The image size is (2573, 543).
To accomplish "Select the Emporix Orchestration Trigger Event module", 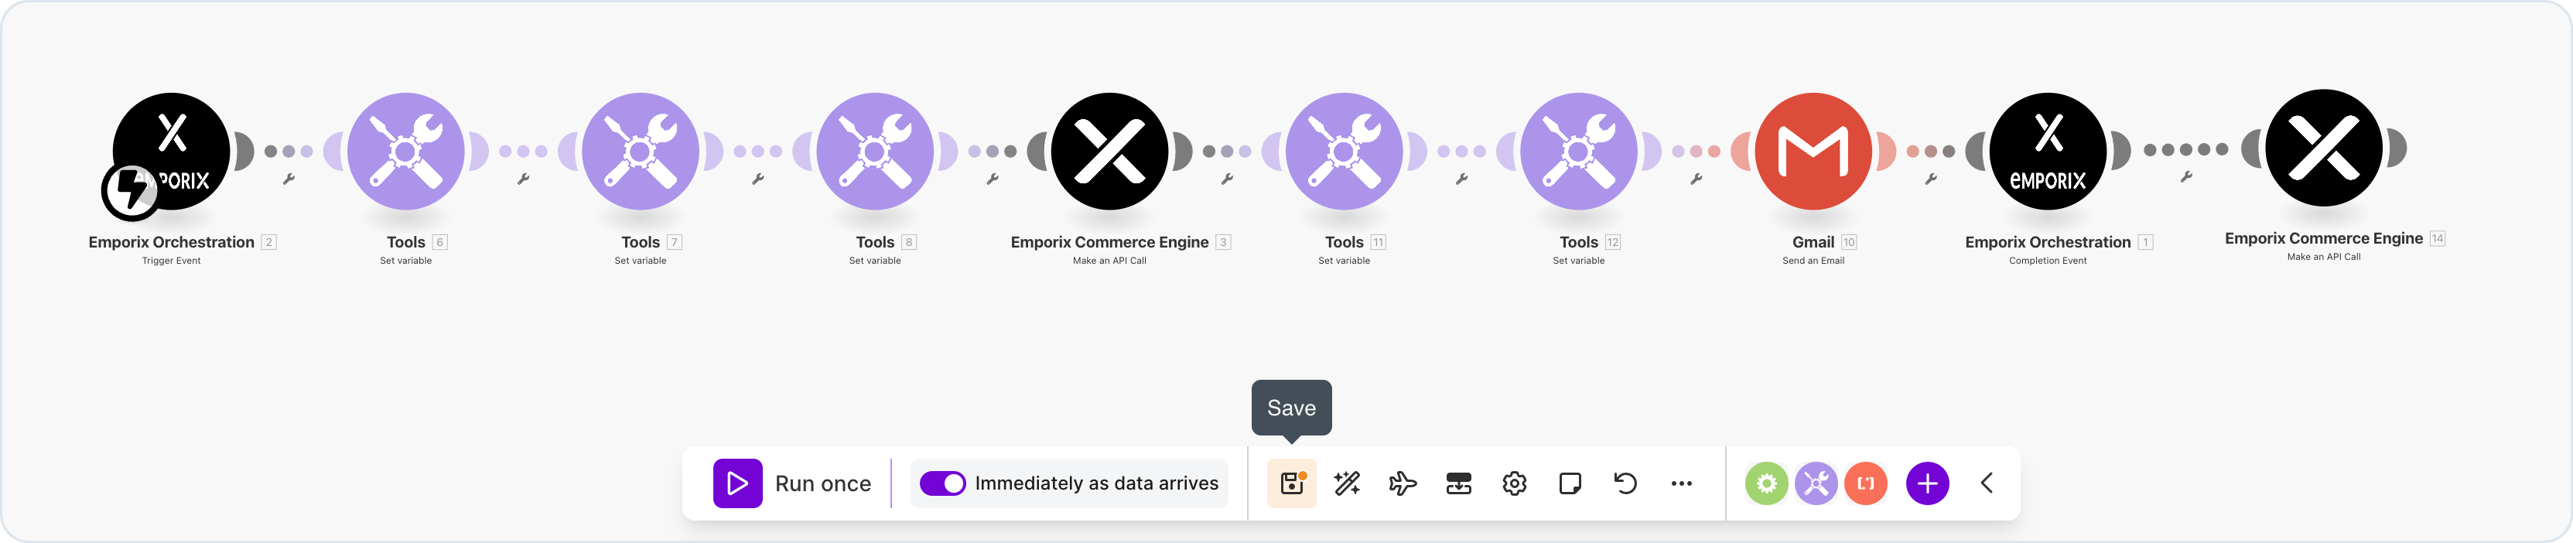I will coord(171,151).
